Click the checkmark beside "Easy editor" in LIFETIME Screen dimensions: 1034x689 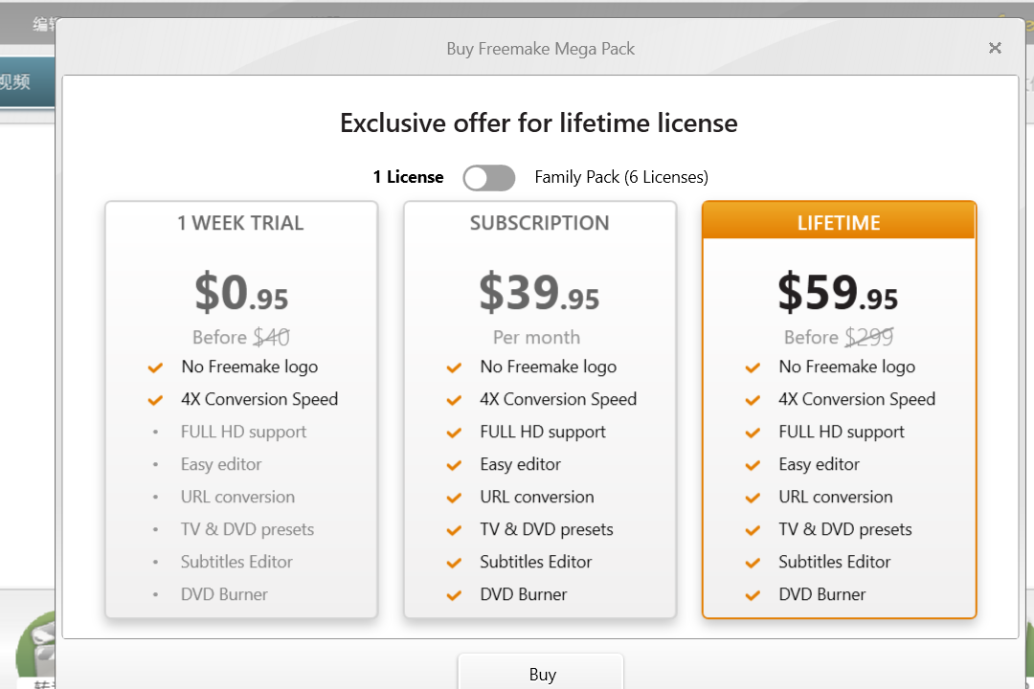[x=753, y=464]
